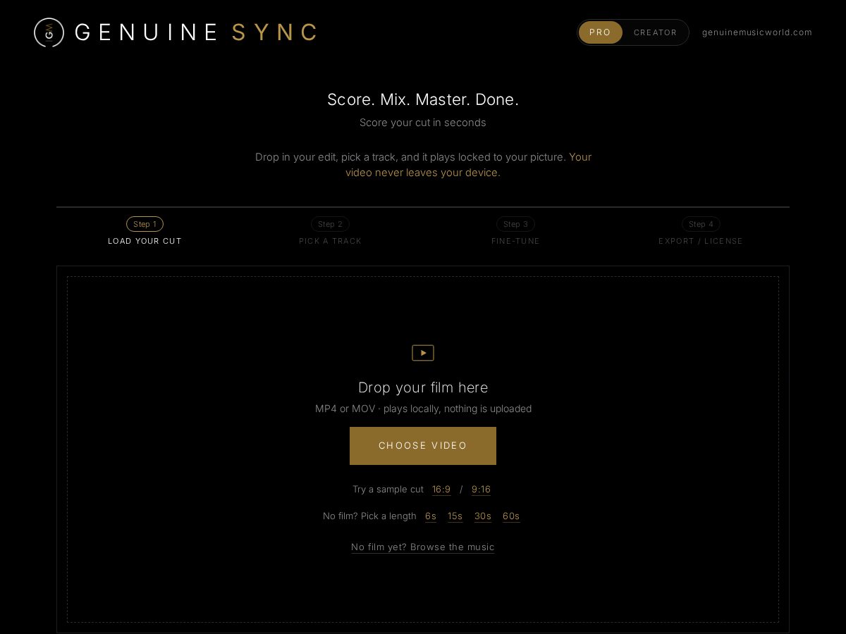
Task: Select Step 1 Load Your Cut
Action: [x=145, y=231]
